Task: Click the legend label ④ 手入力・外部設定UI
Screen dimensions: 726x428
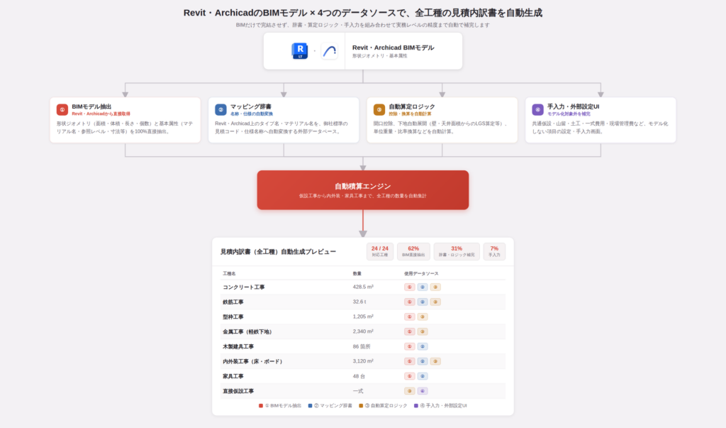Action: (443, 406)
